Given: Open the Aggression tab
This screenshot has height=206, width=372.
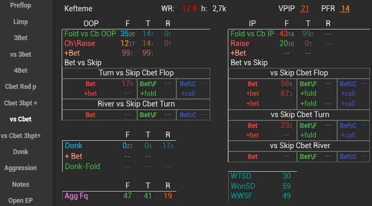Looking at the screenshot, I should (x=21, y=168).
